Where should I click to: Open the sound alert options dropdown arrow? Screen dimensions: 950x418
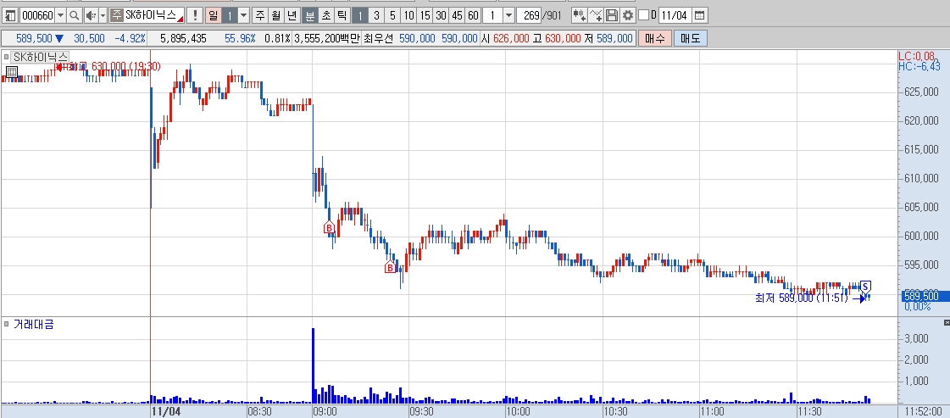click(103, 15)
